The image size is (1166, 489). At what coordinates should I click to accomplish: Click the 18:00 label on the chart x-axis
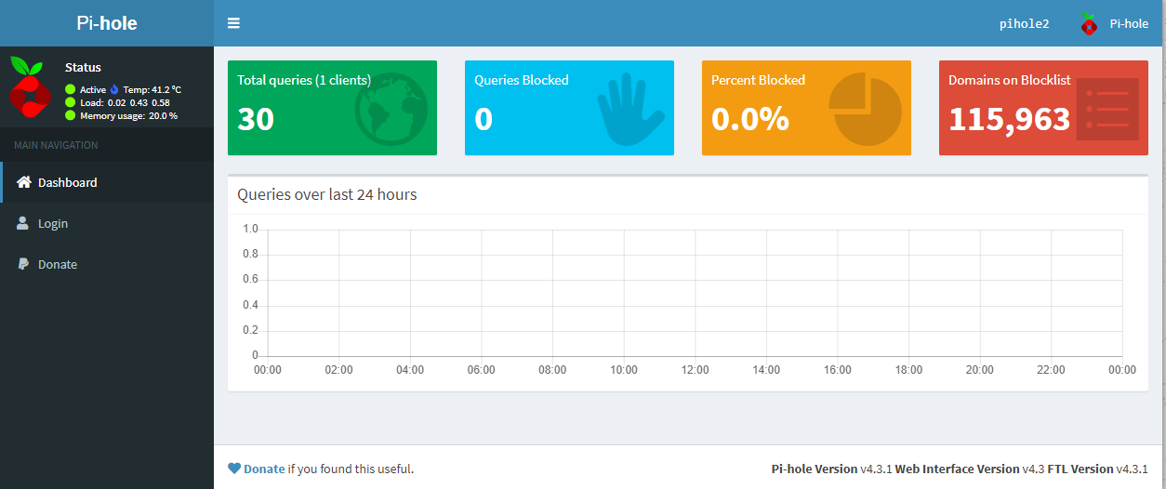[908, 370]
